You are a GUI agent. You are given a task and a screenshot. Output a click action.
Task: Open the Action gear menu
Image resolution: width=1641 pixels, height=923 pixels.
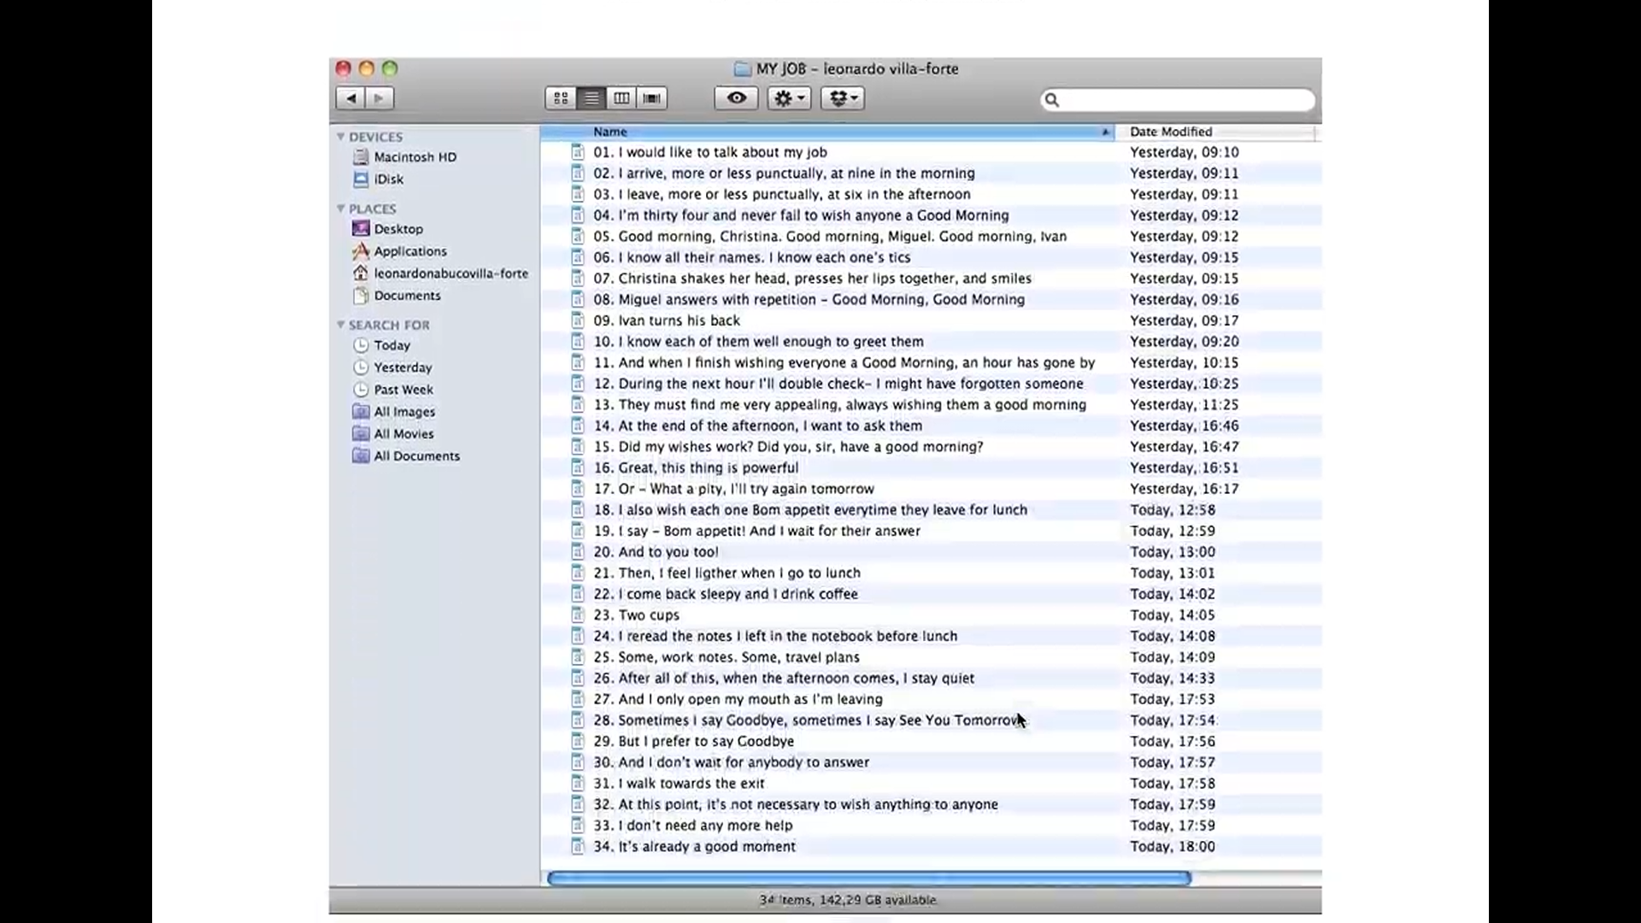tap(789, 98)
